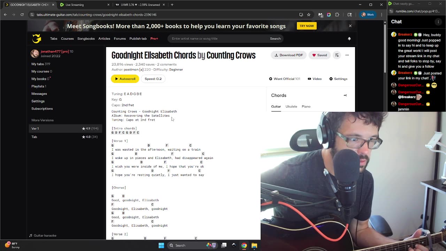The width and height of the screenshot is (446, 251).
Task: Select the Tab version row
Action: pyautogui.click(x=65, y=137)
